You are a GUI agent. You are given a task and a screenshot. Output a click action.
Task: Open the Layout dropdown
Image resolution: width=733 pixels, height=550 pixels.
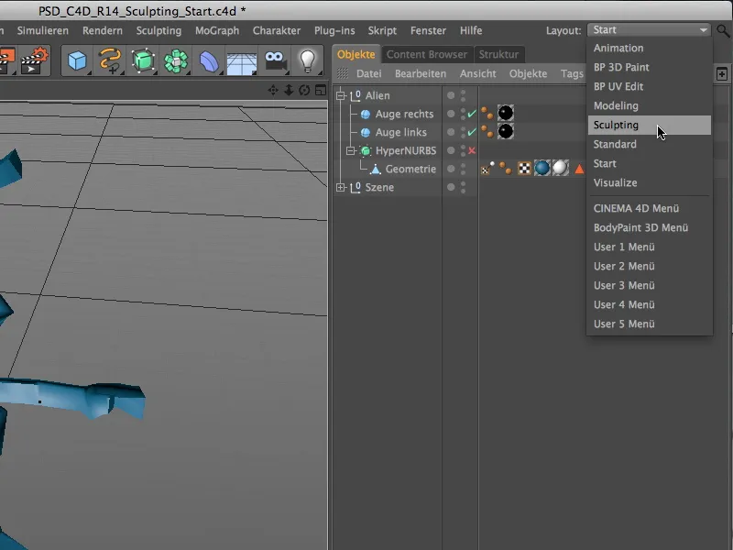pyautogui.click(x=649, y=28)
